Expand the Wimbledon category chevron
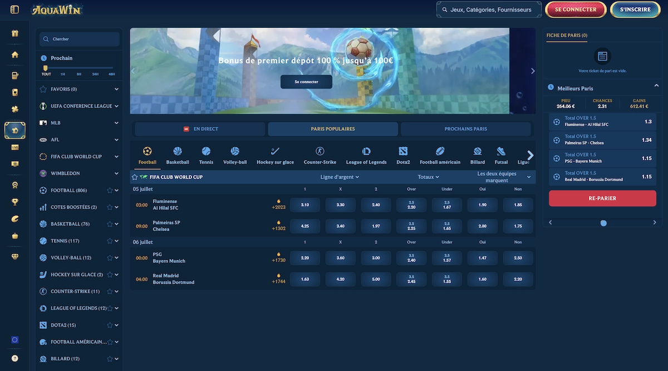Viewport: 668px width, 371px height. tap(116, 174)
